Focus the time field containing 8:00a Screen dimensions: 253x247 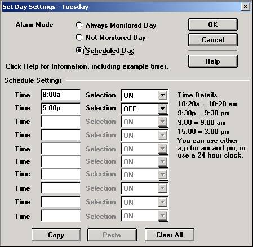[x=61, y=95]
